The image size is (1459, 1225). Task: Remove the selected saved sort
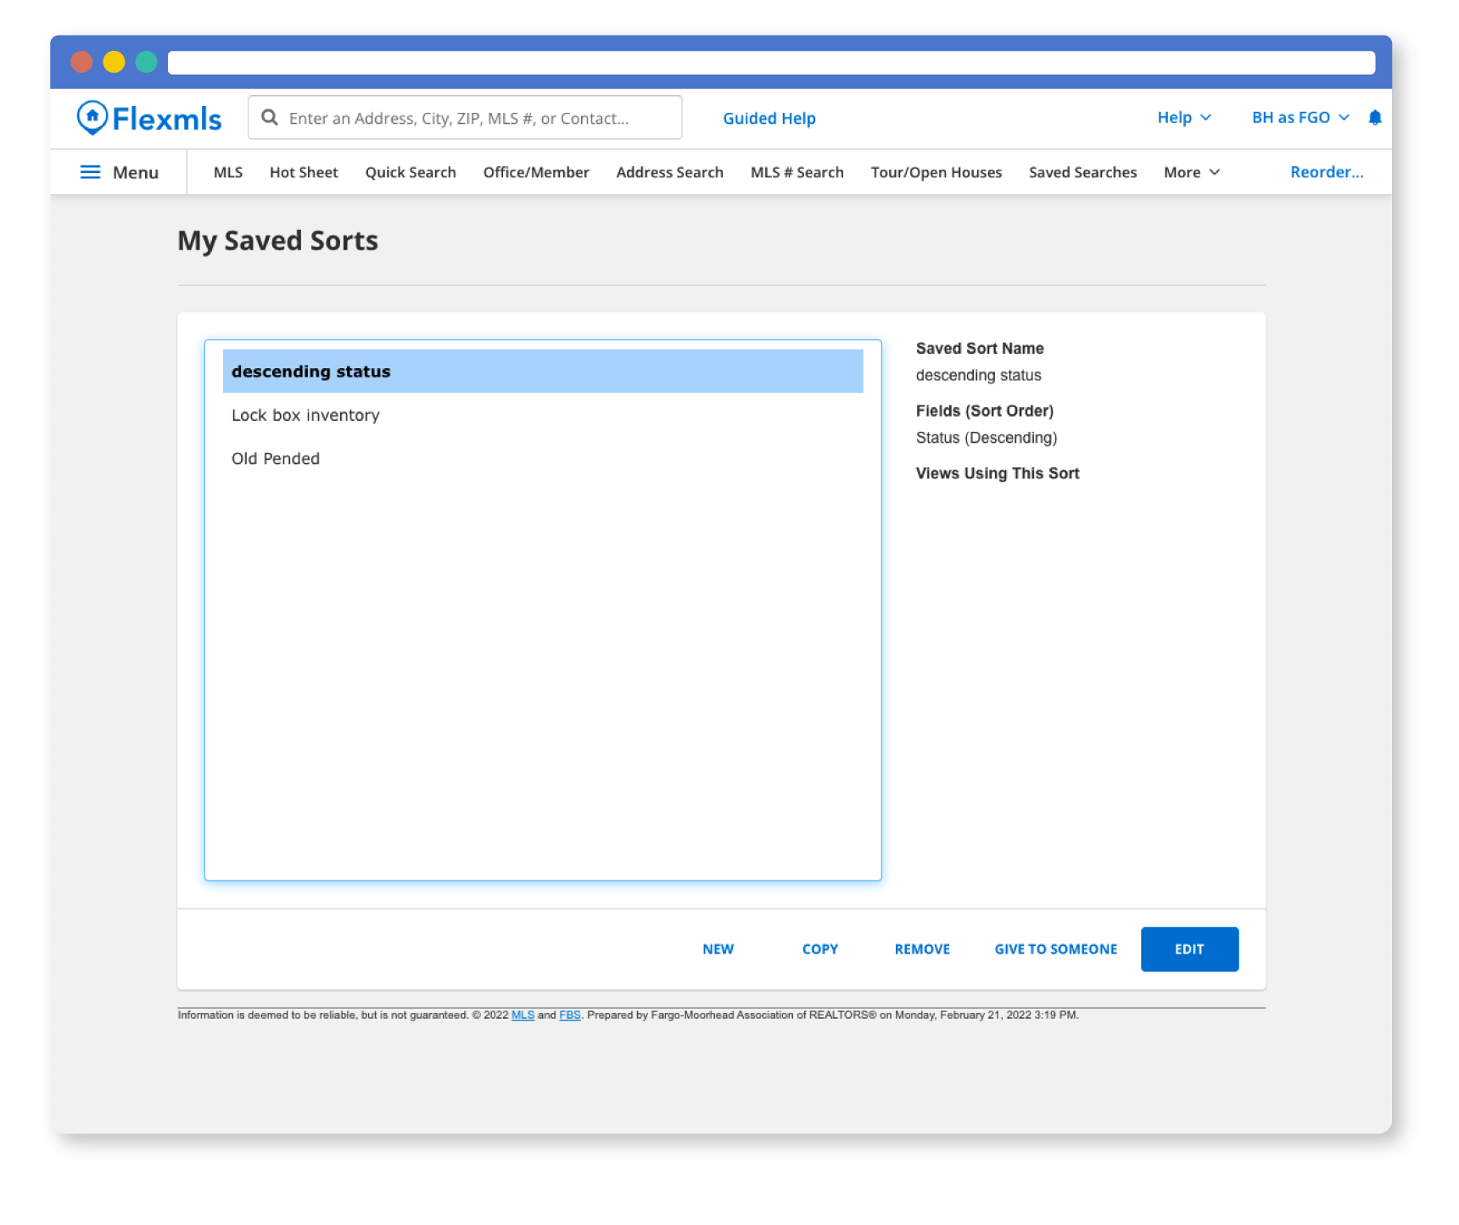922,949
